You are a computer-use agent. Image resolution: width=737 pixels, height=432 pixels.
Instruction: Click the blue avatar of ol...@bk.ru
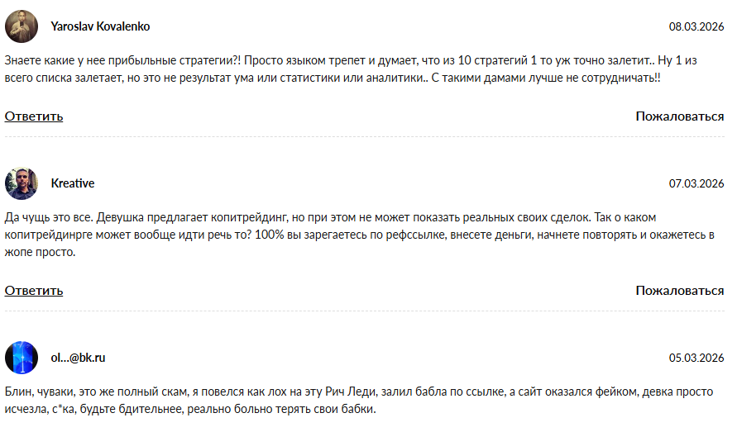[x=22, y=358]
